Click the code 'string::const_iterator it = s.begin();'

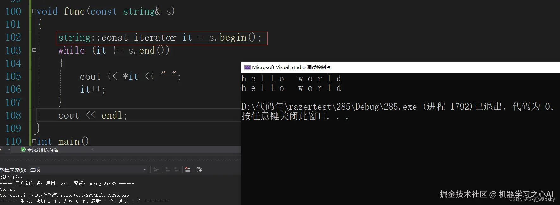point(160,38)
